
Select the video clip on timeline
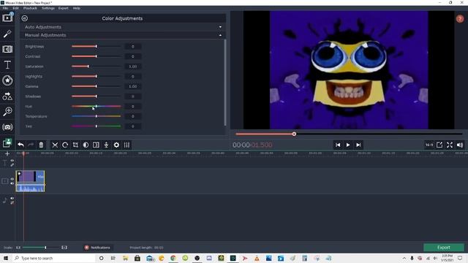[30, 181]
